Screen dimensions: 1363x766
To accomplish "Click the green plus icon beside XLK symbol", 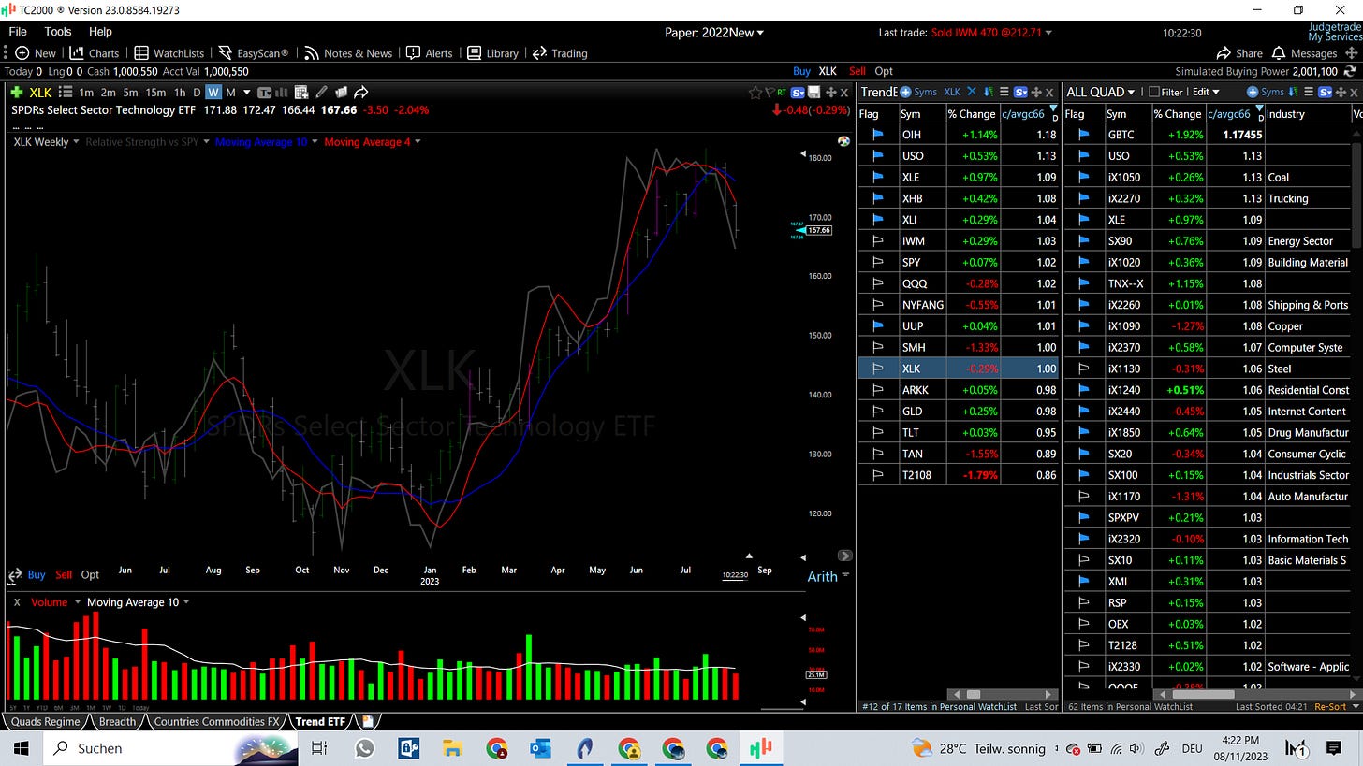I will coord(17,92).
